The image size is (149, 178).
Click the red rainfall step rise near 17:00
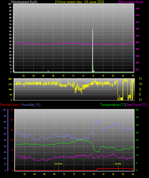(x=97, y=169)
